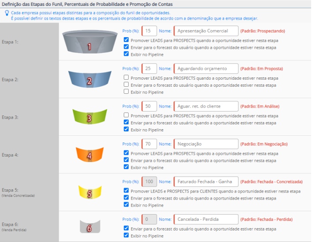The image size is (312, 242).
Task: Uncheck Exibir no Pipeline in Etapa 5
Action: tap(126, 204)
